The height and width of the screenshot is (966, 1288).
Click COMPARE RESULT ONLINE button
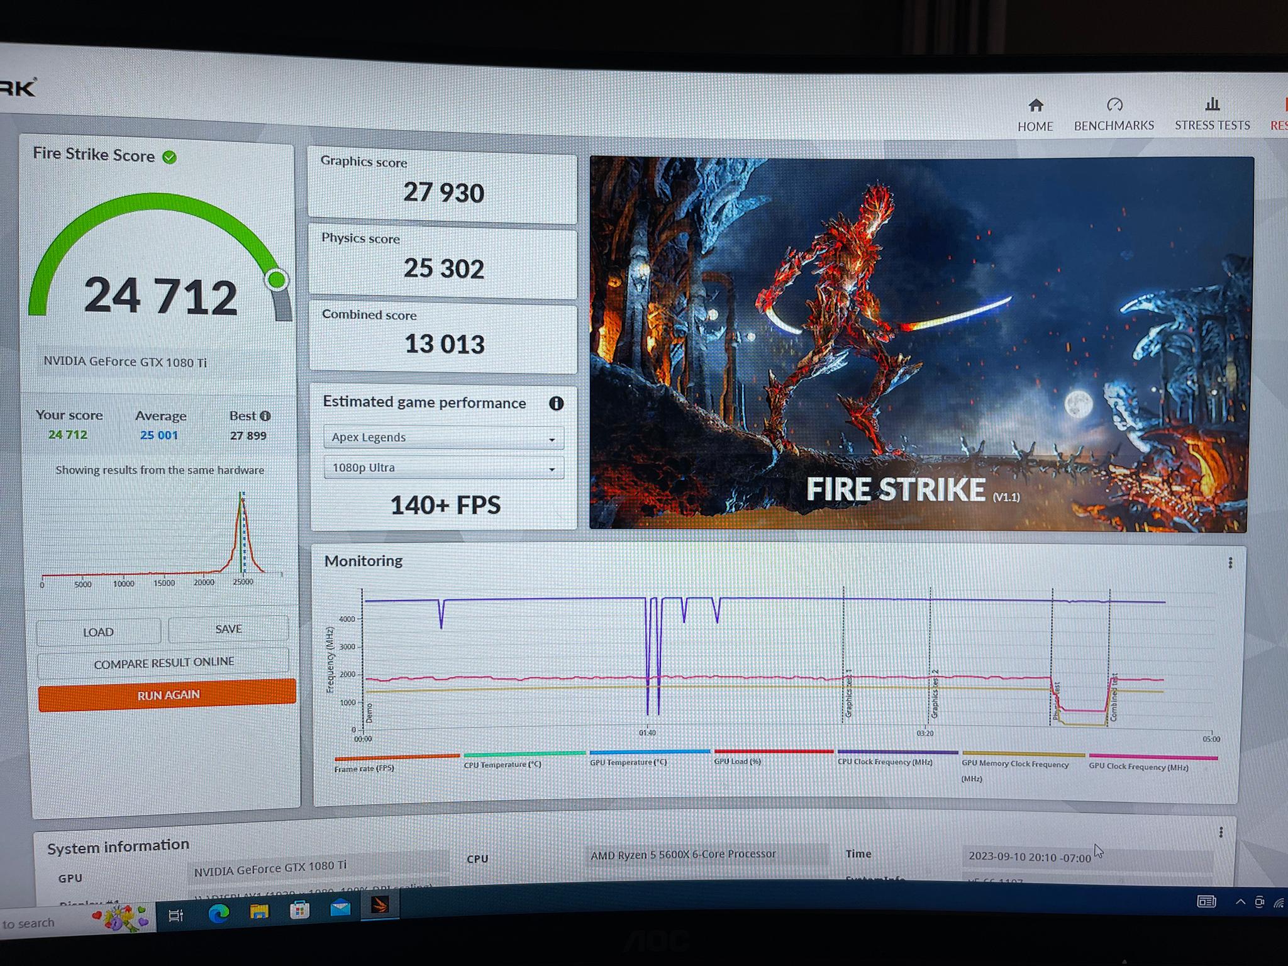(164, 663)
